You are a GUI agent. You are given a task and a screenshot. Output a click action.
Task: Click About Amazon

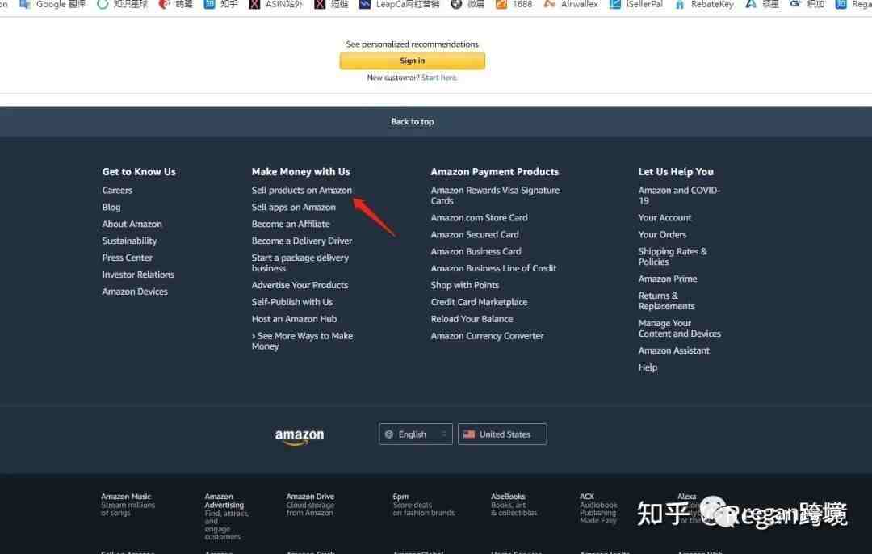132,225
